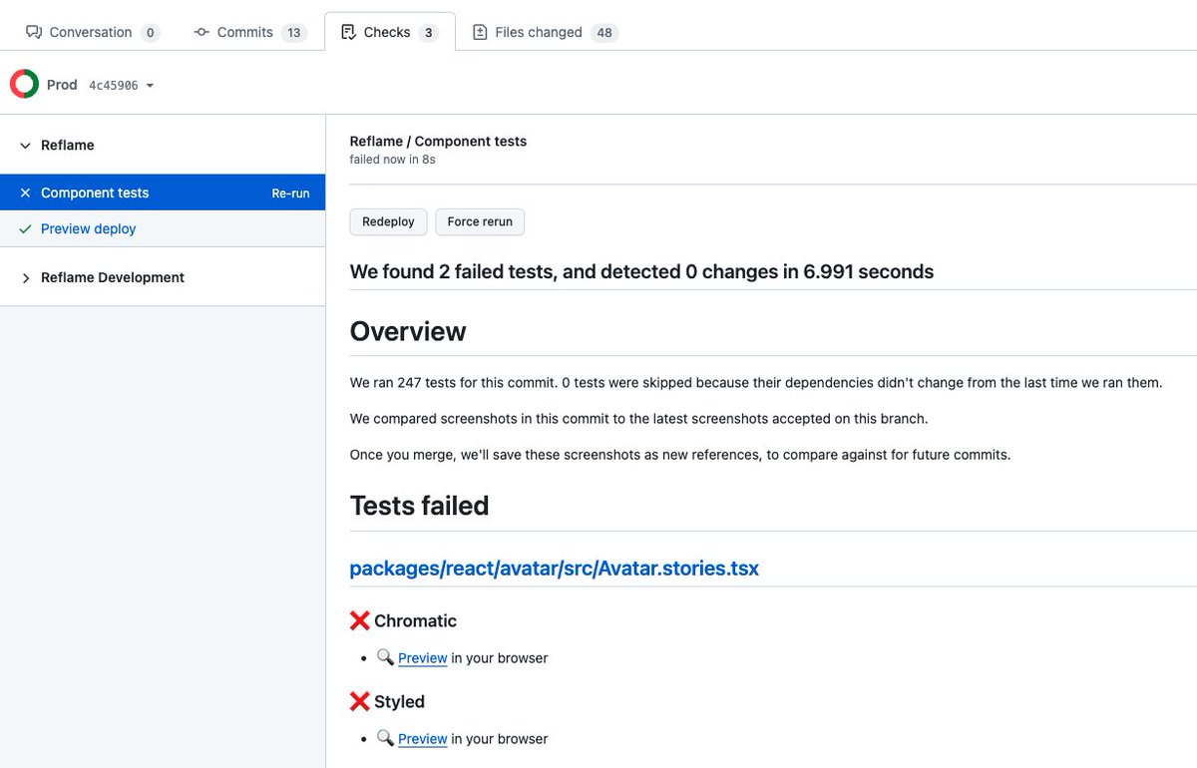1197x768 pixels.
Task: Click the Reflame / Component tests heading
Action: [x=438, y=142]
